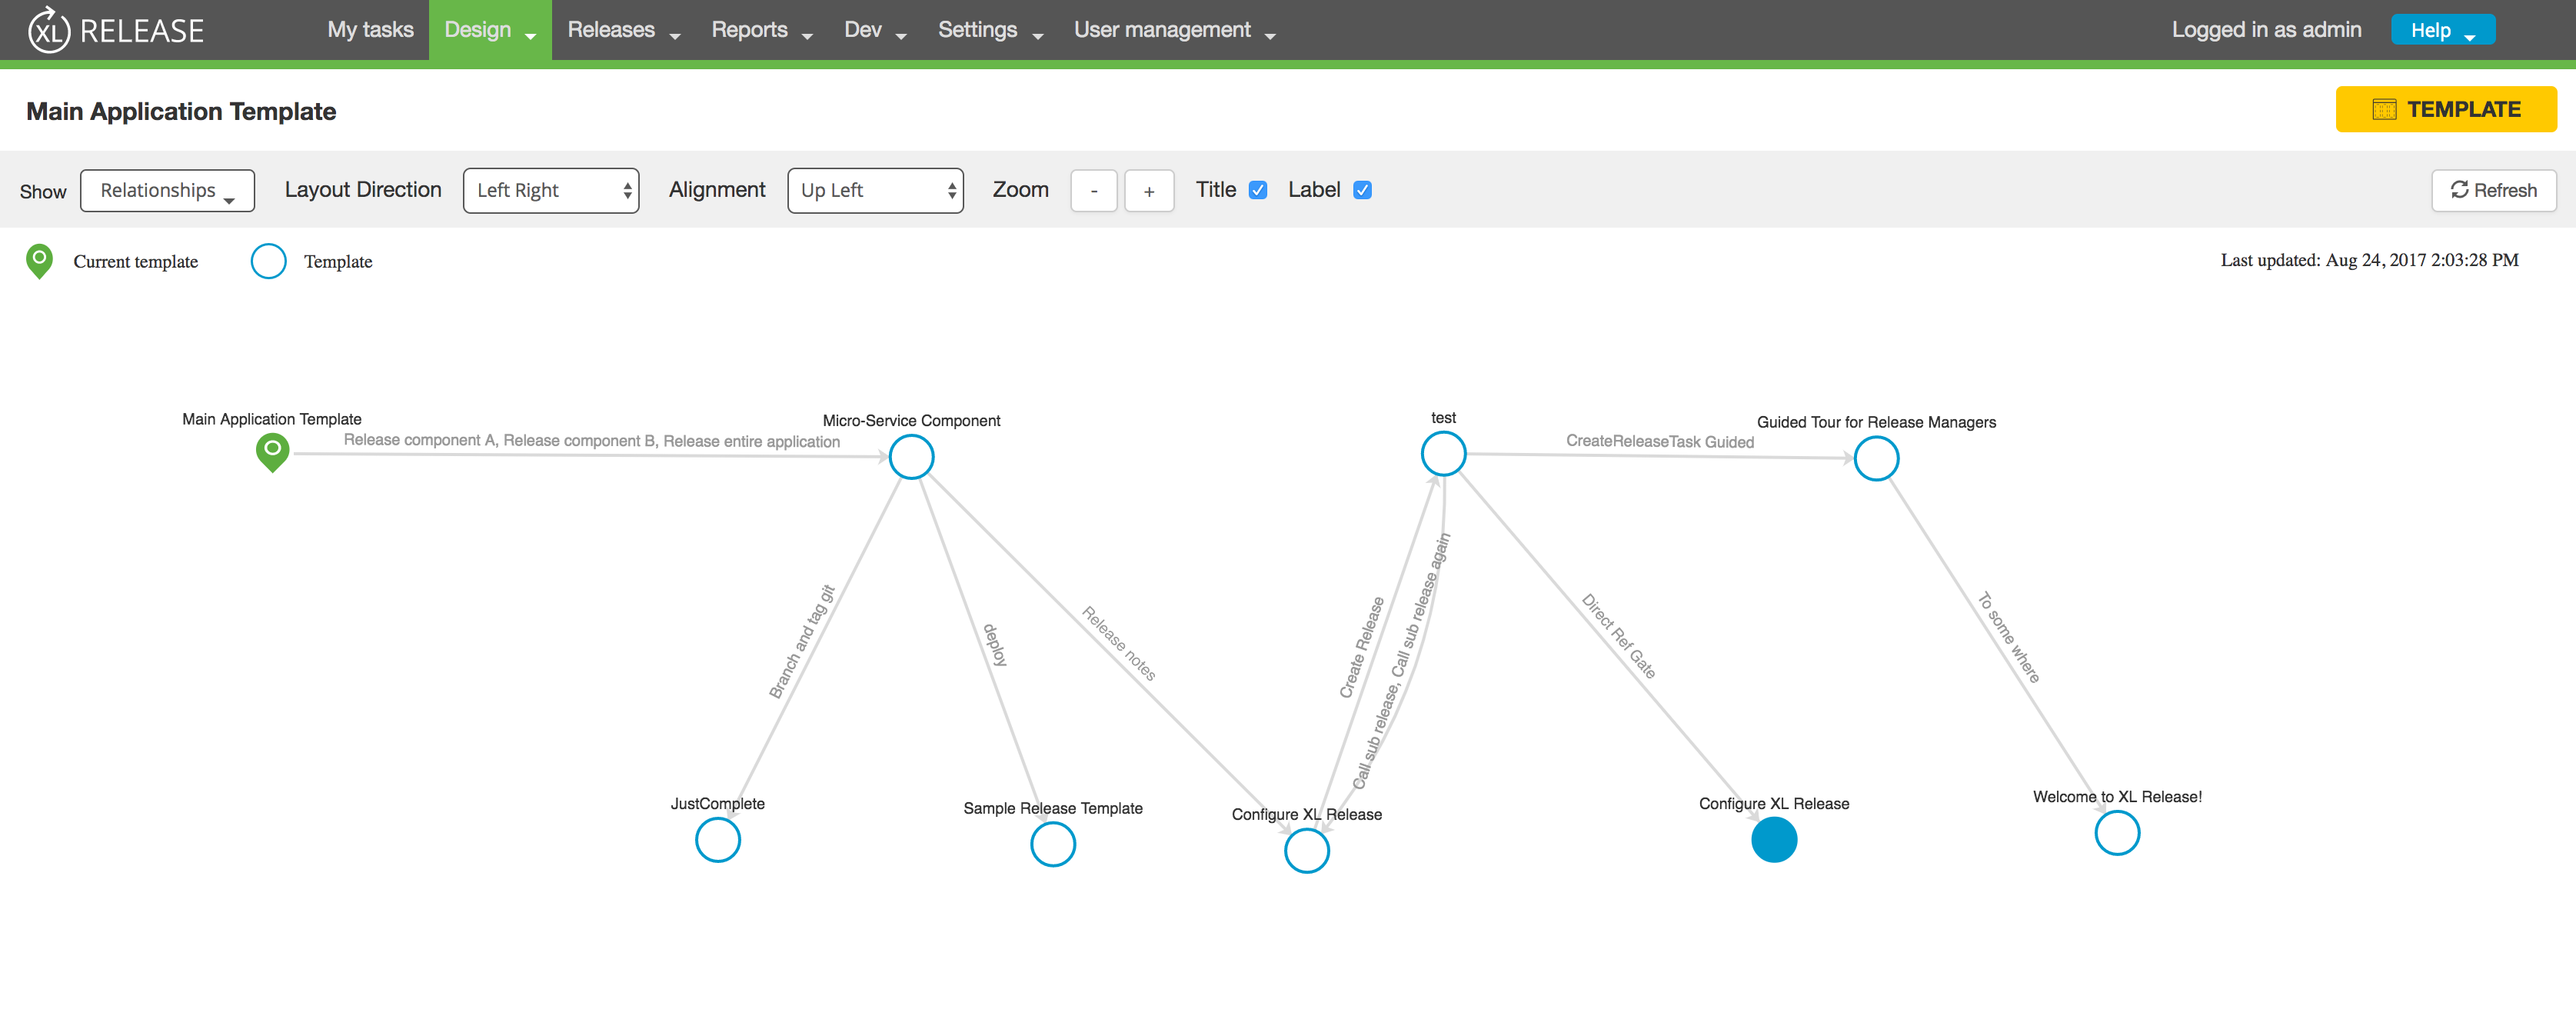Click the Welcome to XL Release! node
2576x1026 pixels.
pos(2116,833)
